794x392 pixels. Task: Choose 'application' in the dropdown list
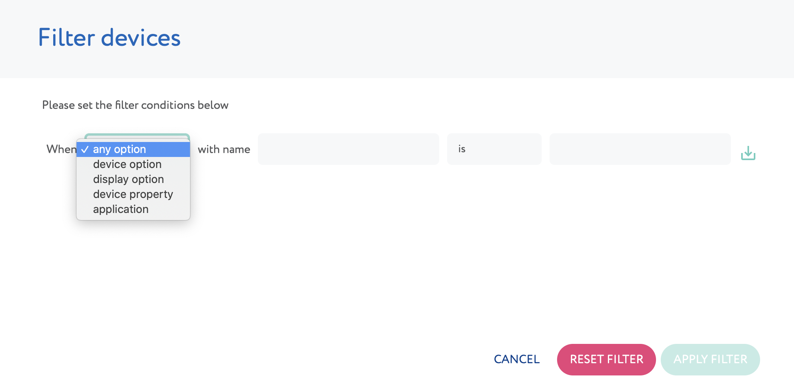tap(133, 209)
